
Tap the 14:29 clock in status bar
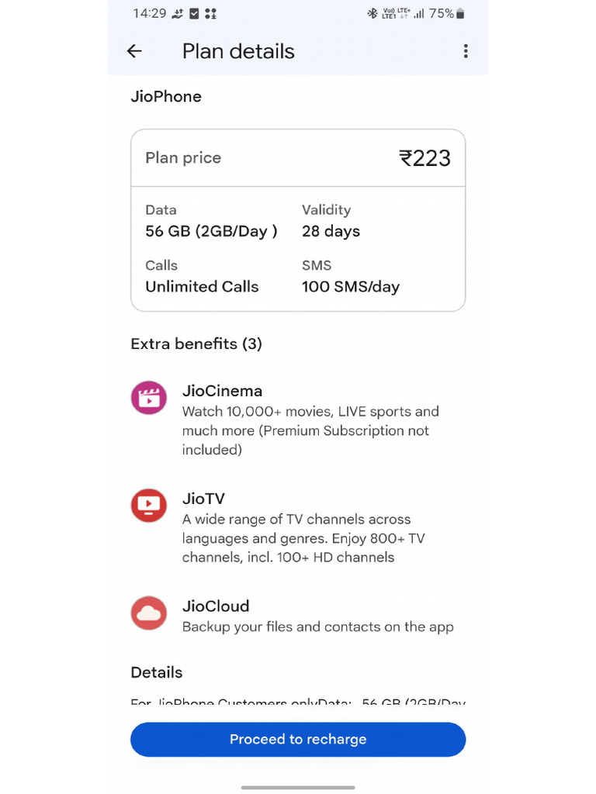[x=150, y=13]
